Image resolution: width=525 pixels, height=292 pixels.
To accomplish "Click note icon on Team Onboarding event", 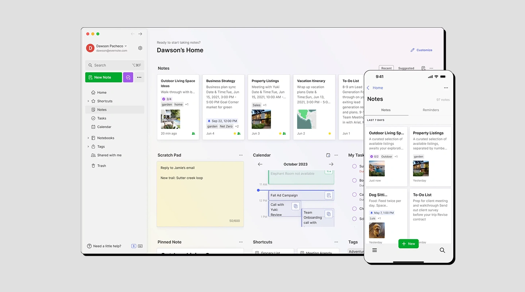I will tap(328, 214).
